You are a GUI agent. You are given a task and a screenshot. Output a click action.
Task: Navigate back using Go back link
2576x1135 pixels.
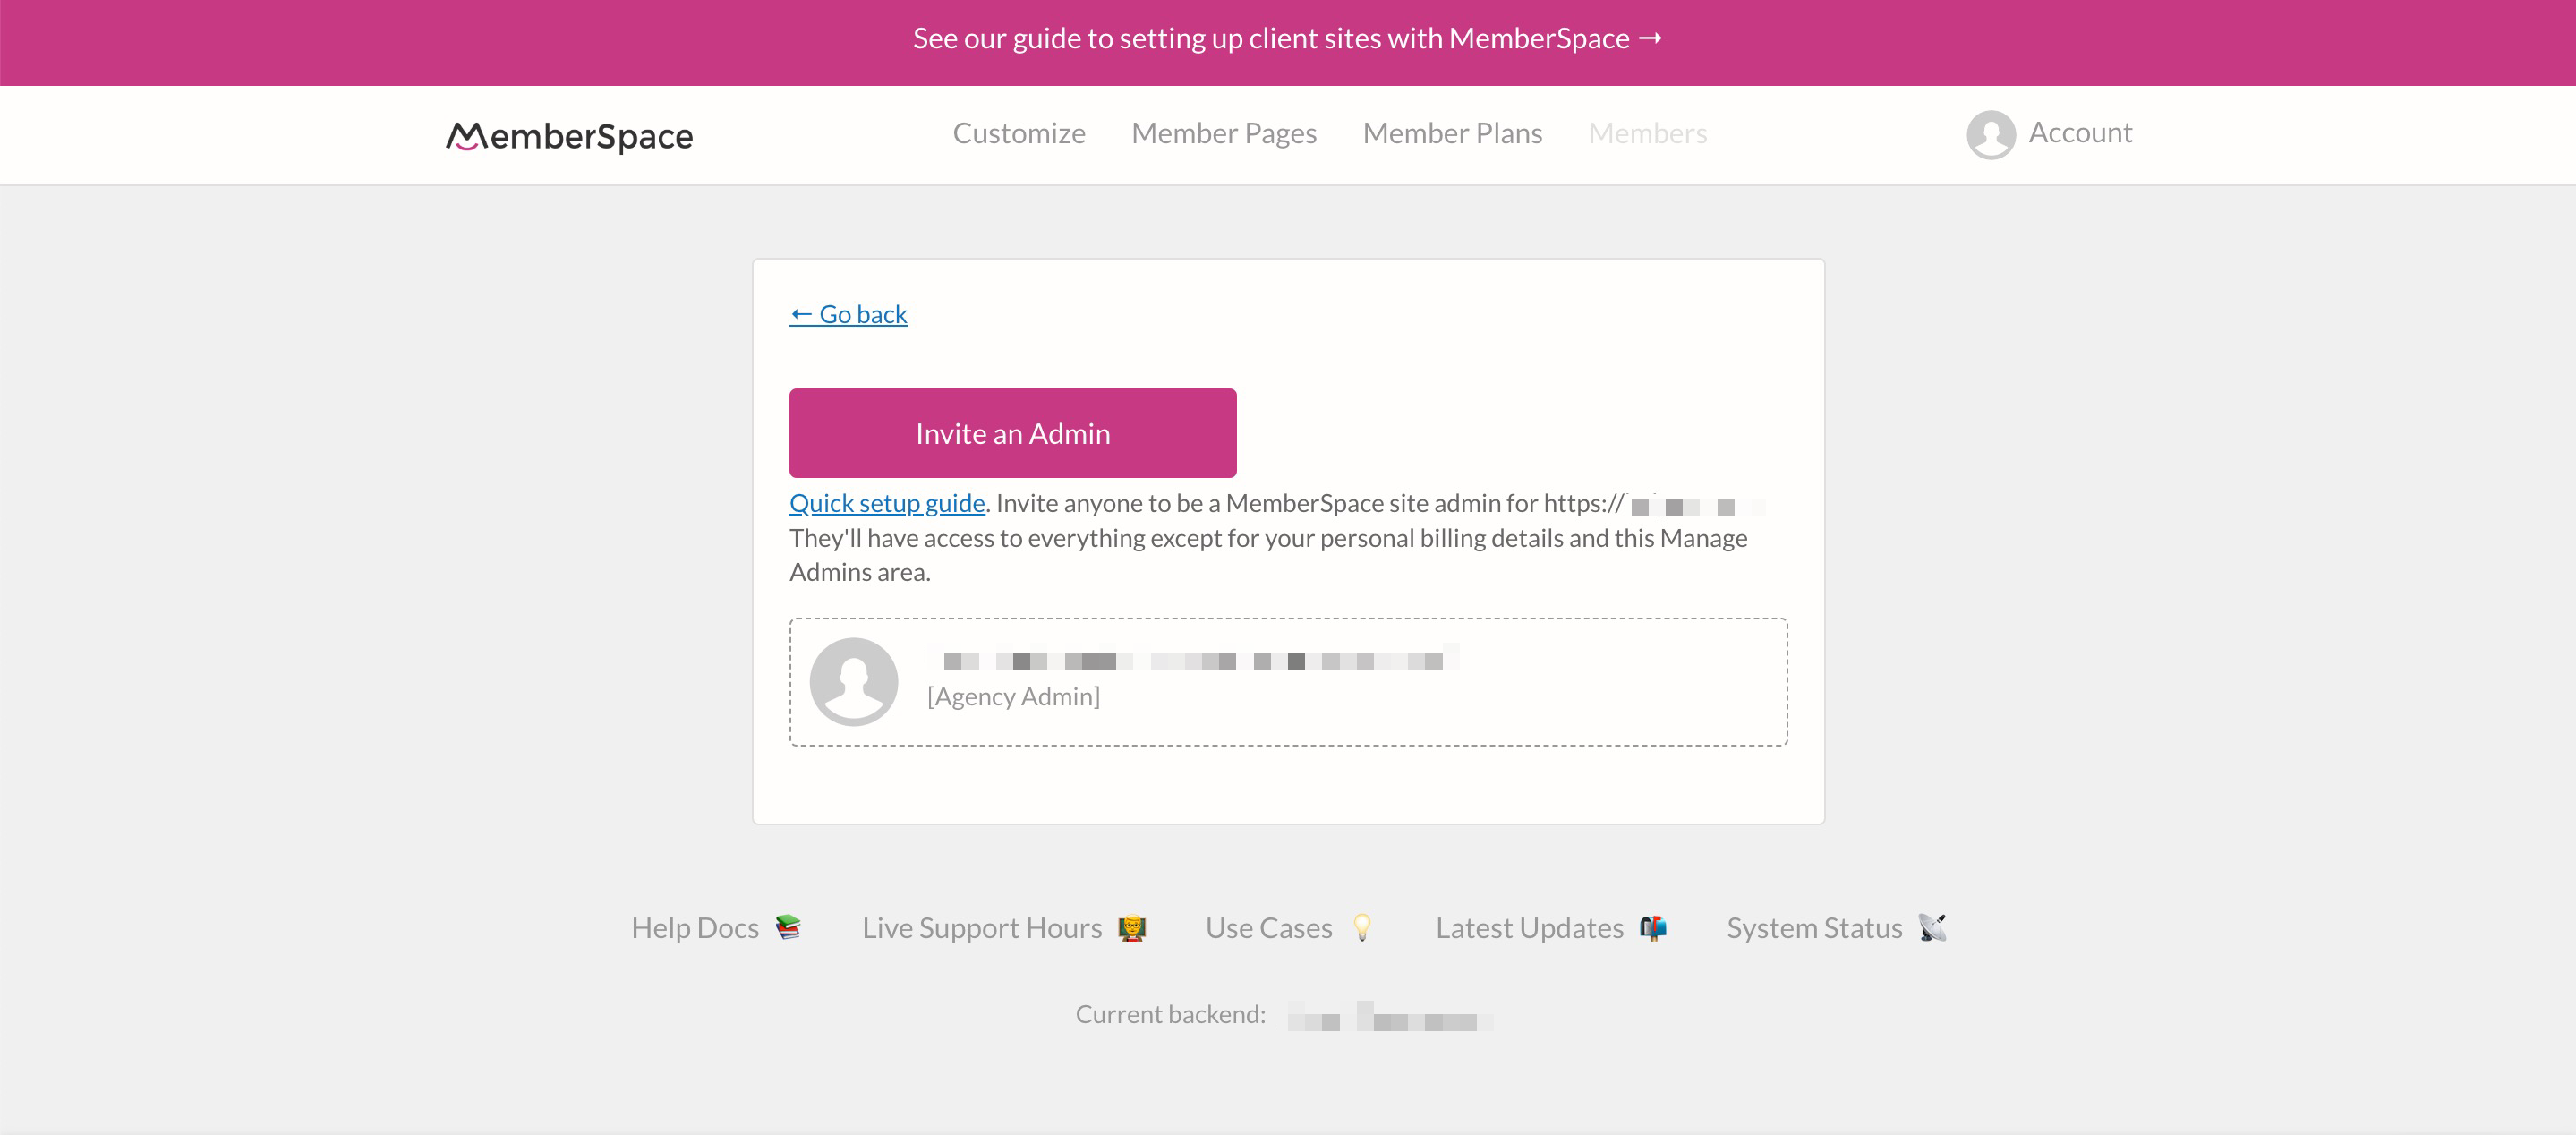[x=849, y=313]
